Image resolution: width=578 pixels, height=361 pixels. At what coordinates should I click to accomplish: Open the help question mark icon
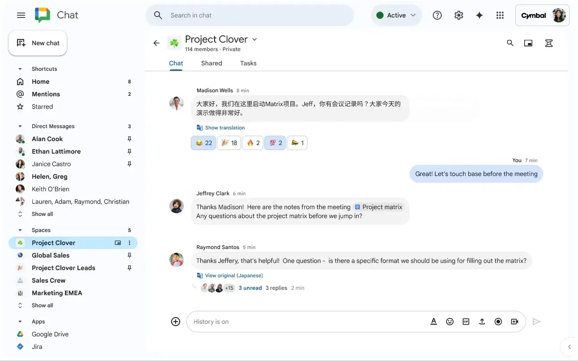(x=437, y=15)
